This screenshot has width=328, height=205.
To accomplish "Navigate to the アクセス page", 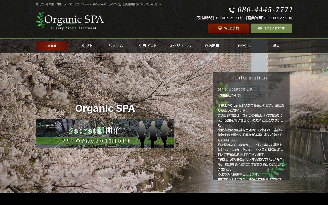I will tap(244, 46).
